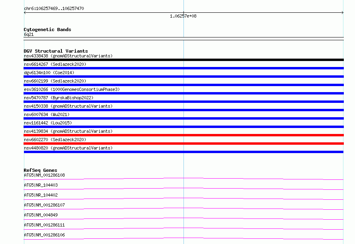Click the magenta line for ATG5|NM_004849
This screenshot has width=355, height=244.
click(183, 218)
